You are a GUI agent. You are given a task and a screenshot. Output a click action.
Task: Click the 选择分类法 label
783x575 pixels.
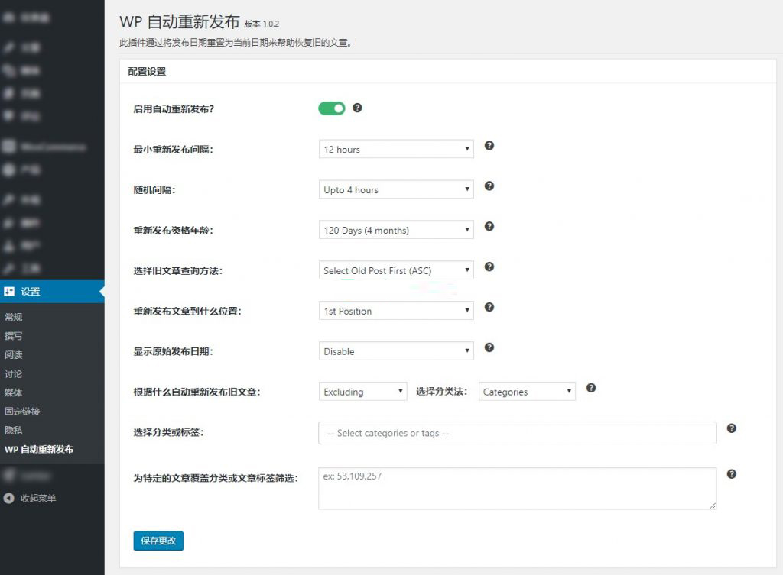pyautogui.click(x=442, y=392)
